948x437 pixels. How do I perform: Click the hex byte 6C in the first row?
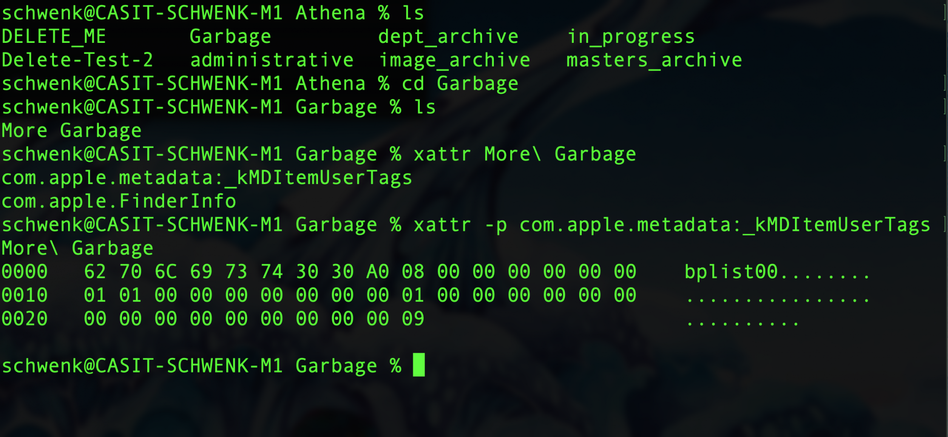tap(166, 272)
